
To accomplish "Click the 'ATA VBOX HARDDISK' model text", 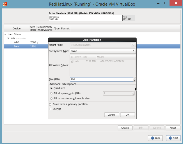I will [x=112, y=61].
